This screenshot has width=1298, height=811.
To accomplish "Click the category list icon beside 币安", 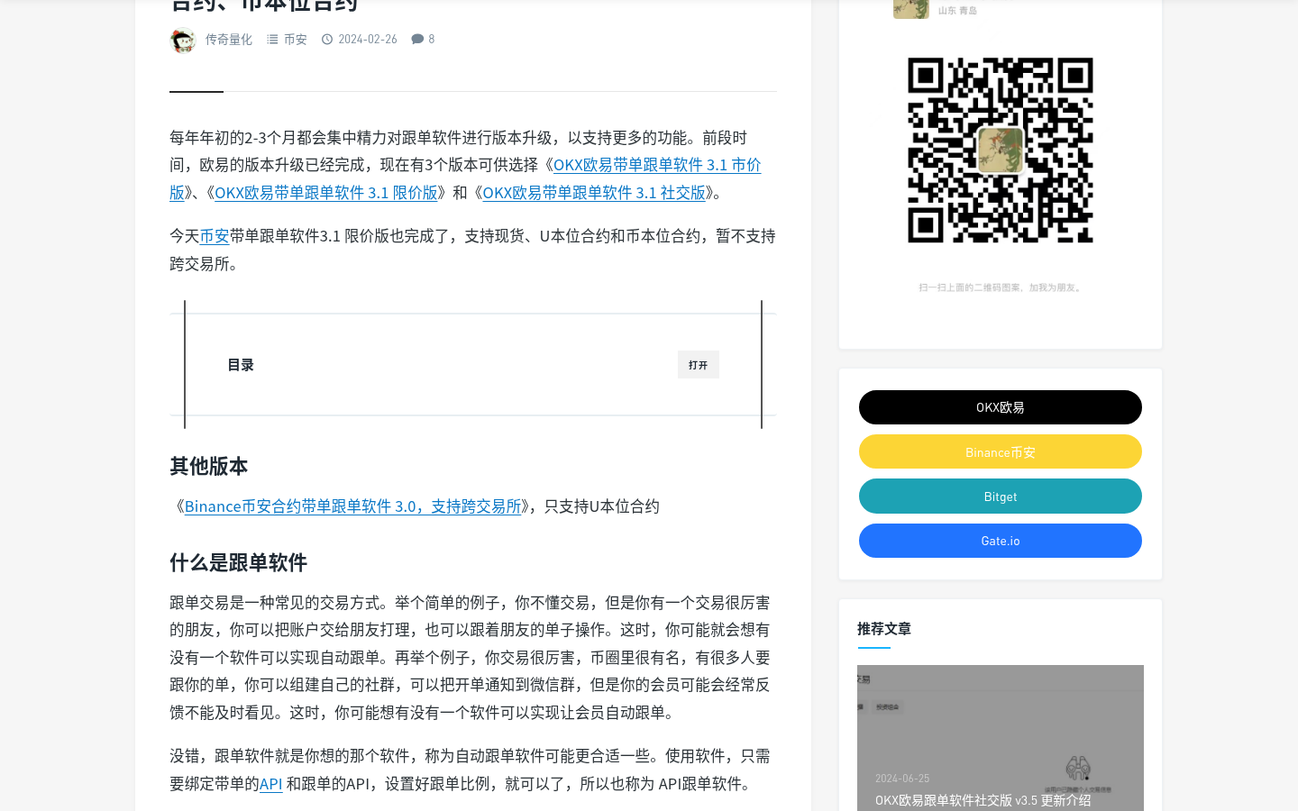I will pyautogui.click(x=272, y=40).
